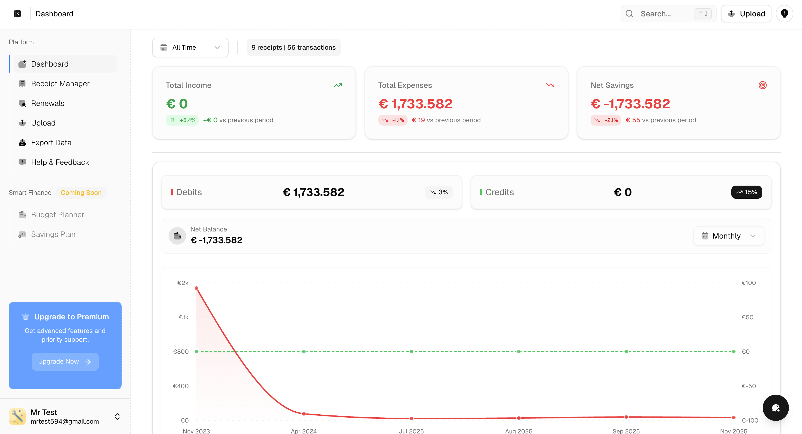
Task: Open Help & Feedback section
Action: [x=60, y=162]
